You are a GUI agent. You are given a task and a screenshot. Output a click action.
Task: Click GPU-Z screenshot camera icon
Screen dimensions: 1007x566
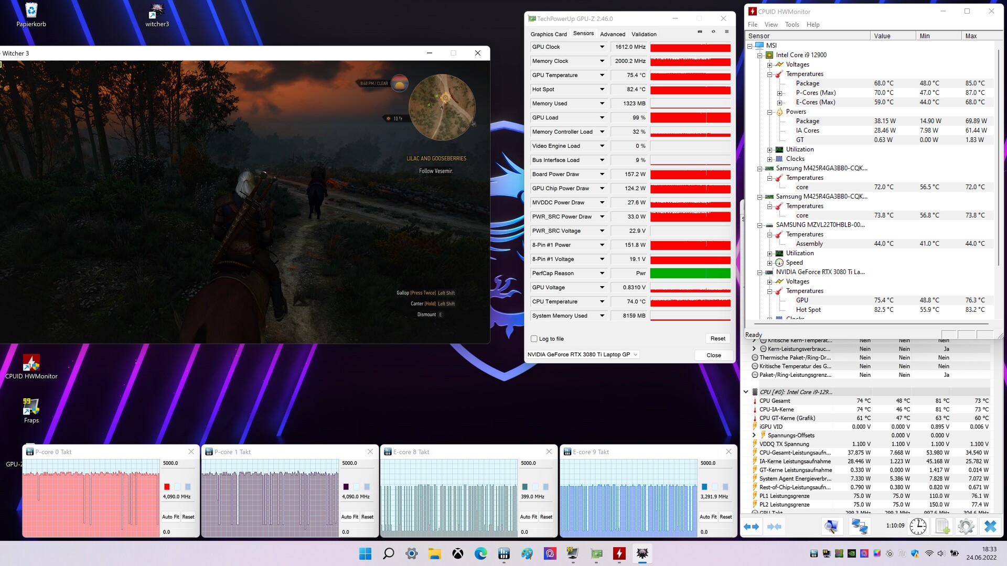700,32
